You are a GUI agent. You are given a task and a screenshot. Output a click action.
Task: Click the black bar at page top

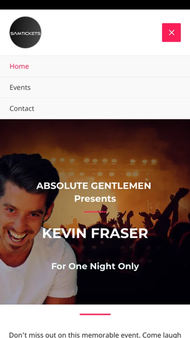tap(95, 5)
